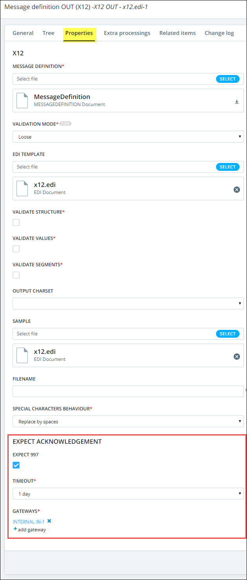Enable the Validate Structure checkbox

coord(16,223)
